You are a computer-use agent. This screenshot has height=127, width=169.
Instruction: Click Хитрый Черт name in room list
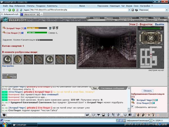pos(144,100)
